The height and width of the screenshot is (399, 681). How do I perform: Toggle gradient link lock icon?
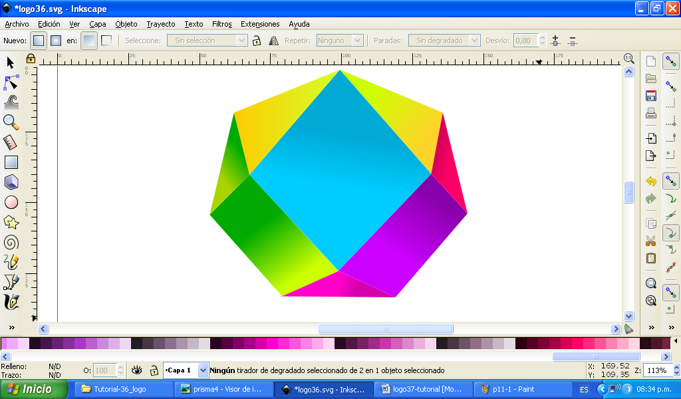coord(257,41)
